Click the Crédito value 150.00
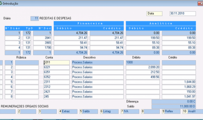The width and height of the screenshot is (203, 120). [x=179, y=92]
